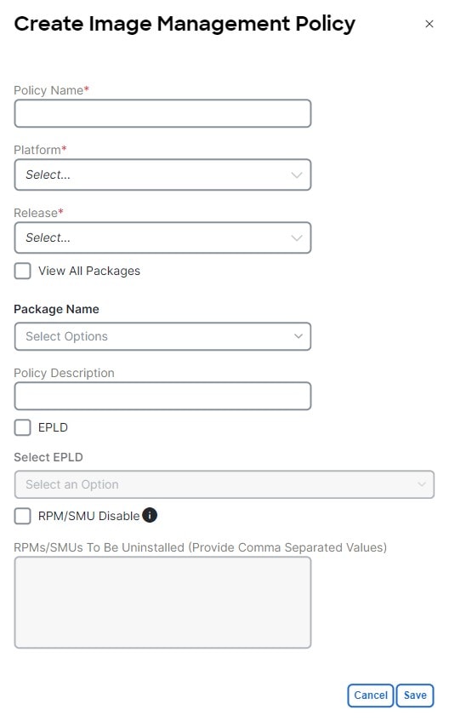Tick the EPLD checkbox

pos(22,427)
